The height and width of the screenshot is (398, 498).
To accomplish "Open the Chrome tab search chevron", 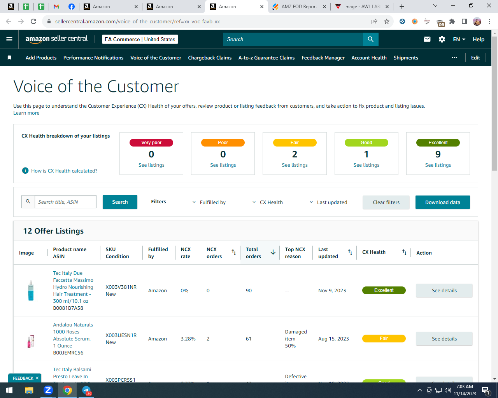I will click(x=435, y=6).
